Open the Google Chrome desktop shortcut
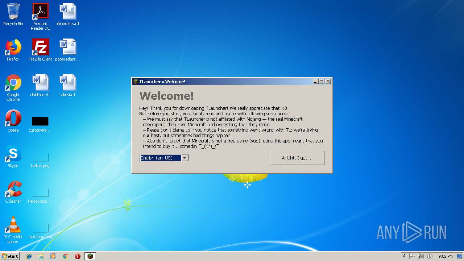 (x=13, y=88)
